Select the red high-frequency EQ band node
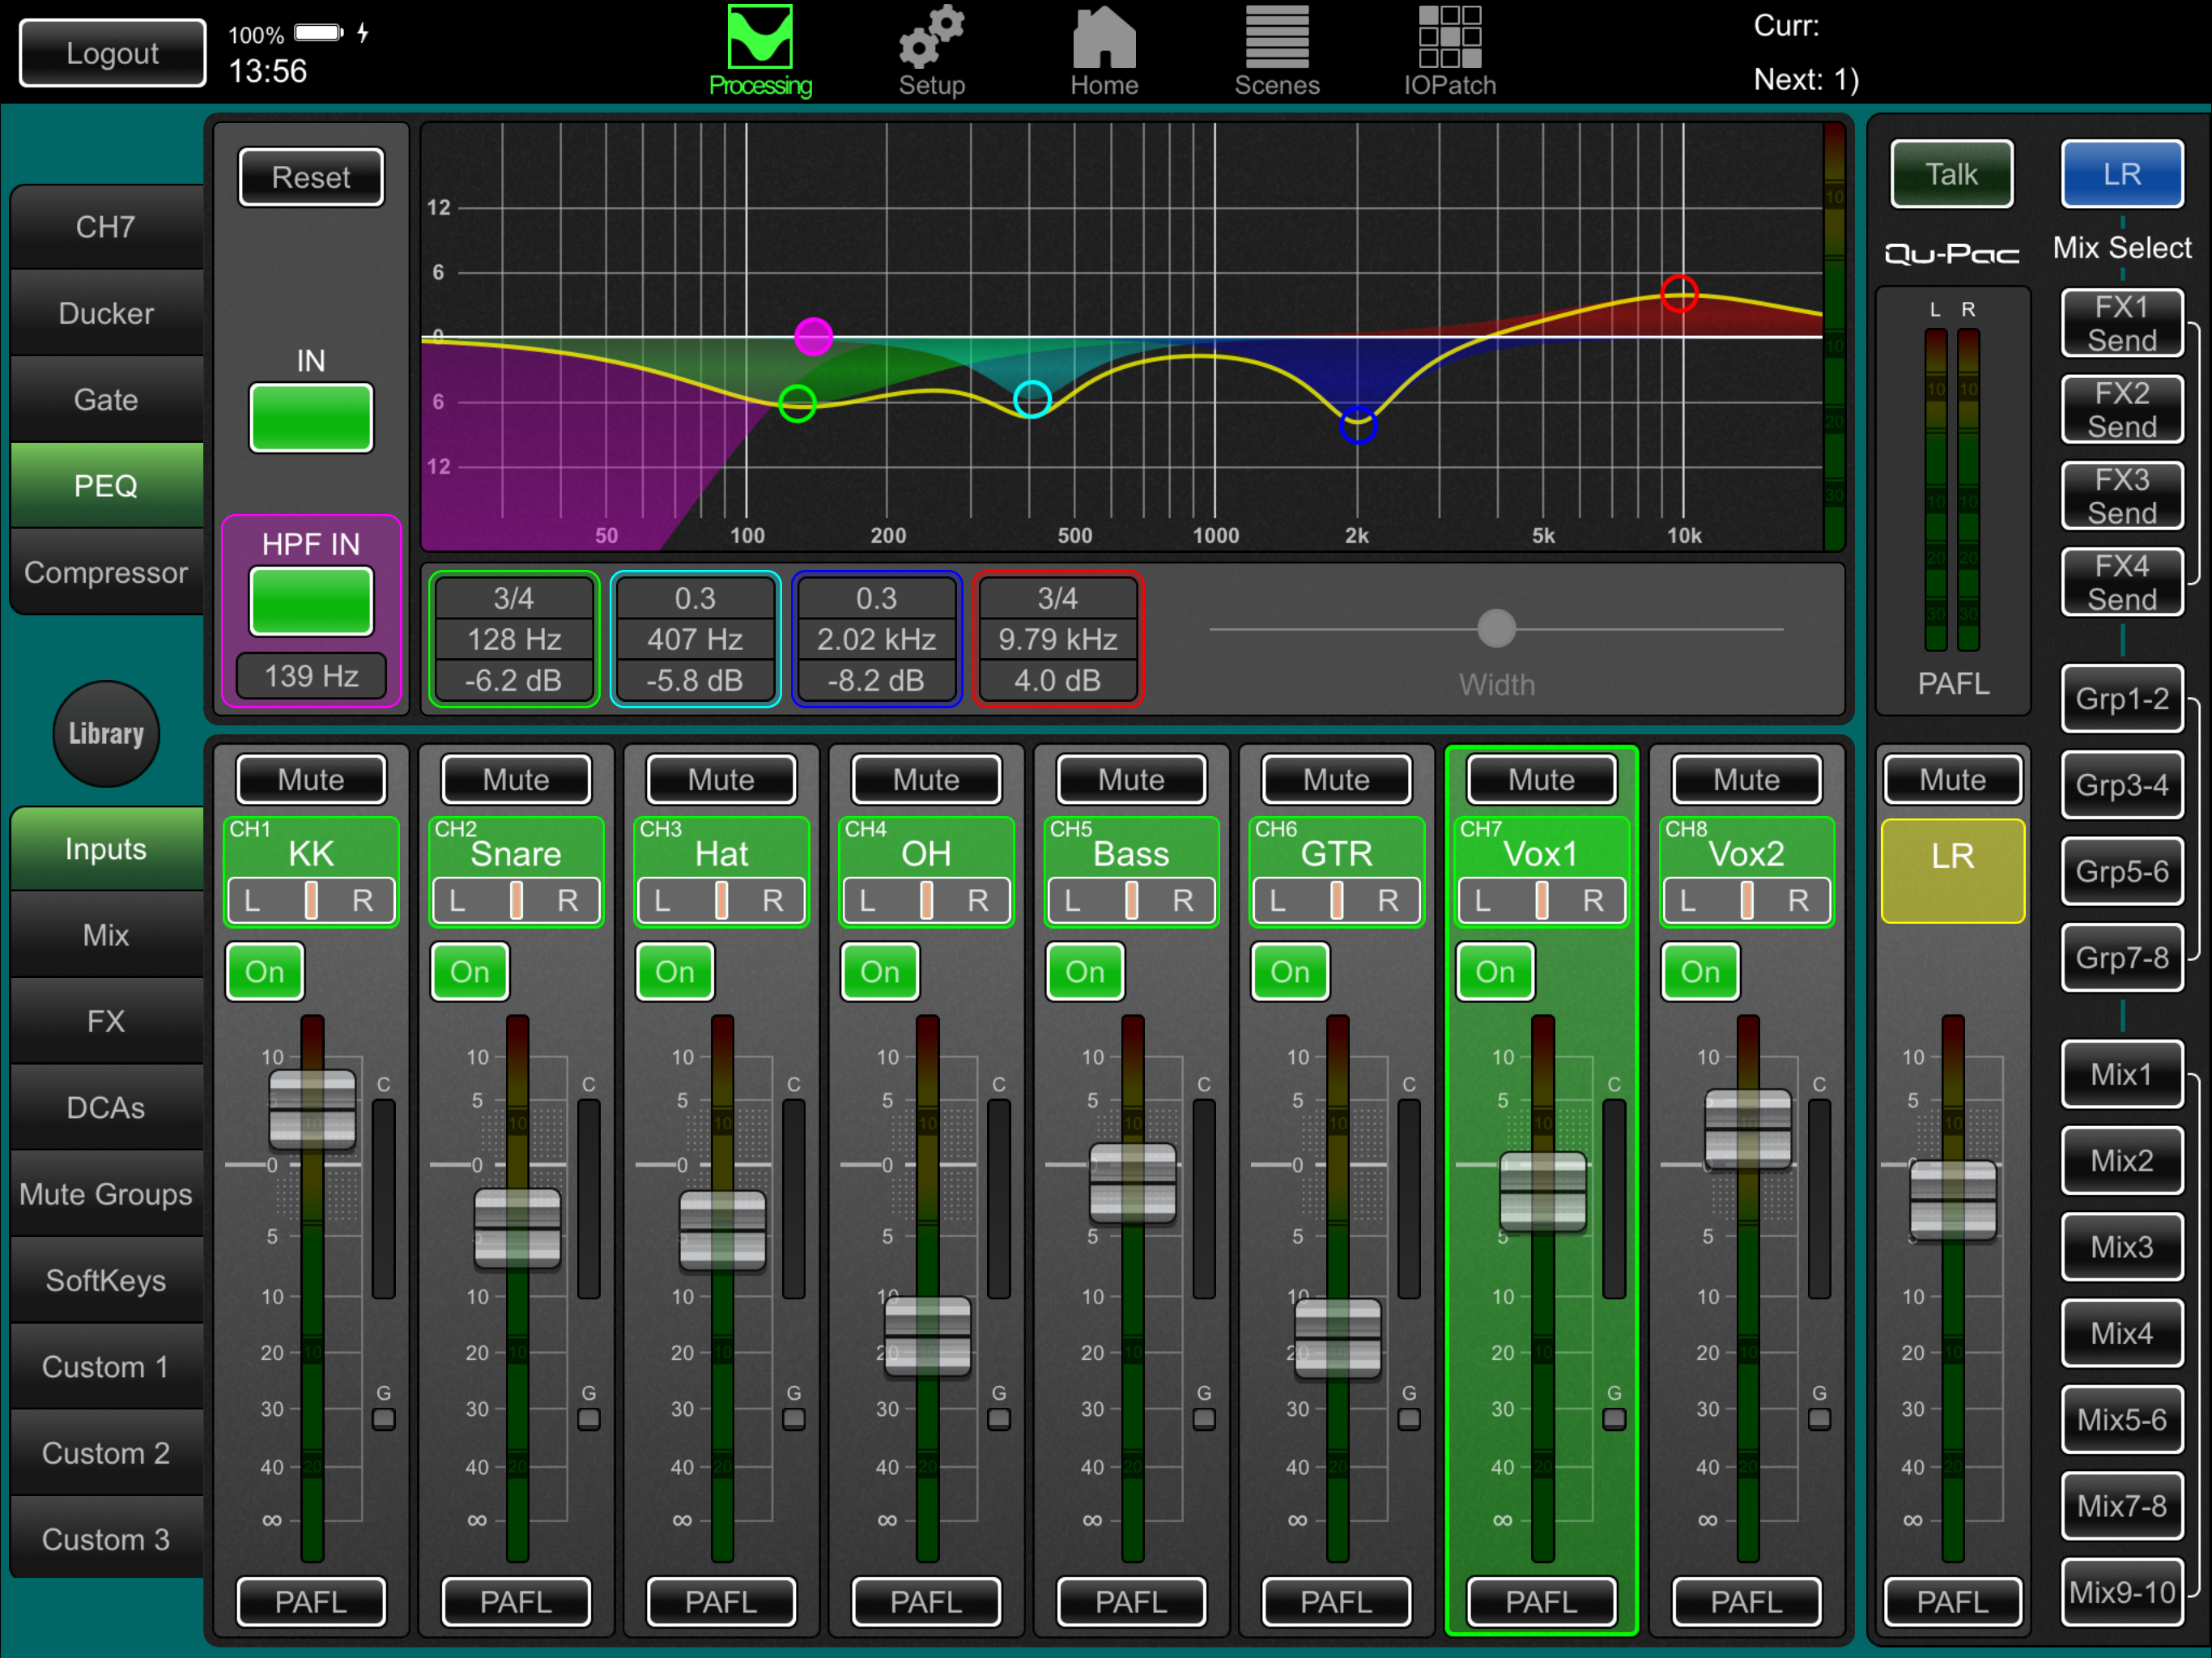 point(1679,294)
